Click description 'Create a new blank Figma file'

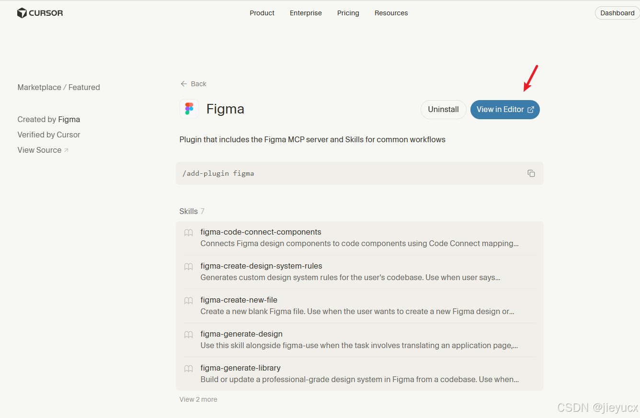click(357, 311)
